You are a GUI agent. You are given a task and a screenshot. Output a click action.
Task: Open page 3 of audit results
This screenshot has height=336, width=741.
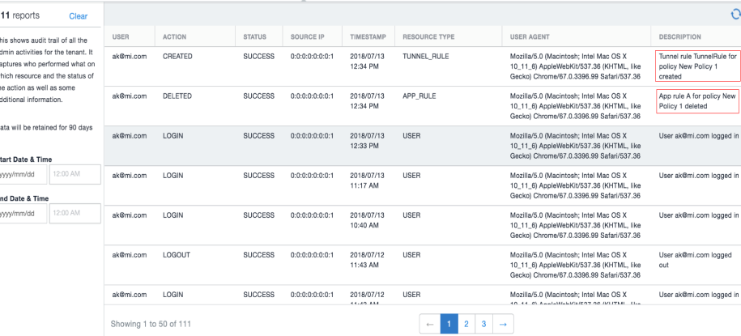484,324
